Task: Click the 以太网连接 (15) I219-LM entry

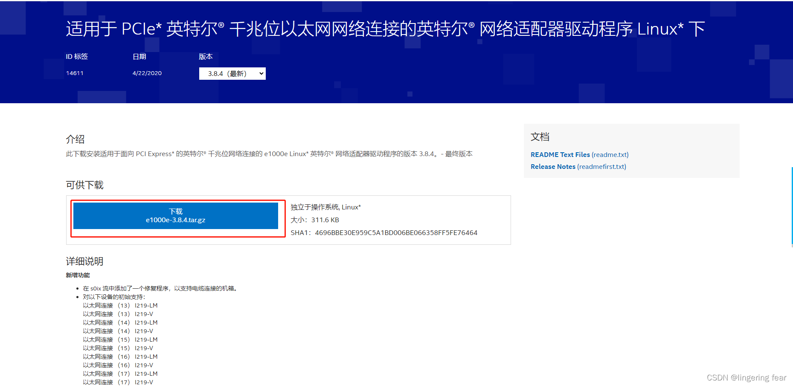Action: (x=120, y=340)
